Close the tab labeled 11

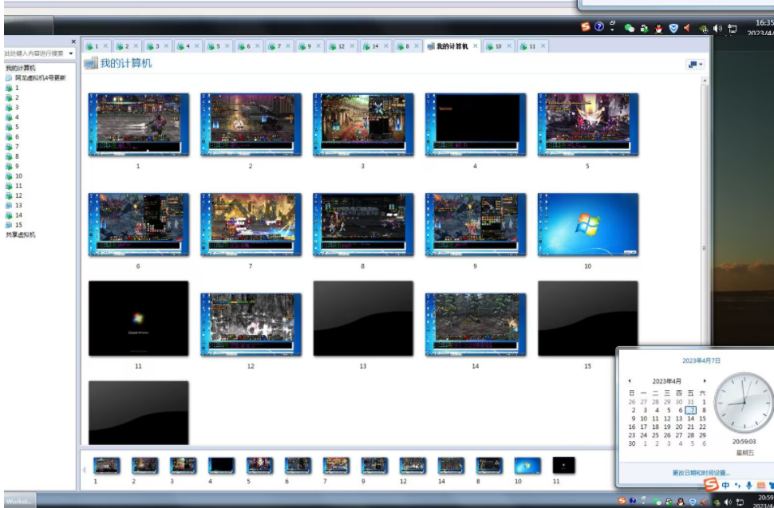543,46
